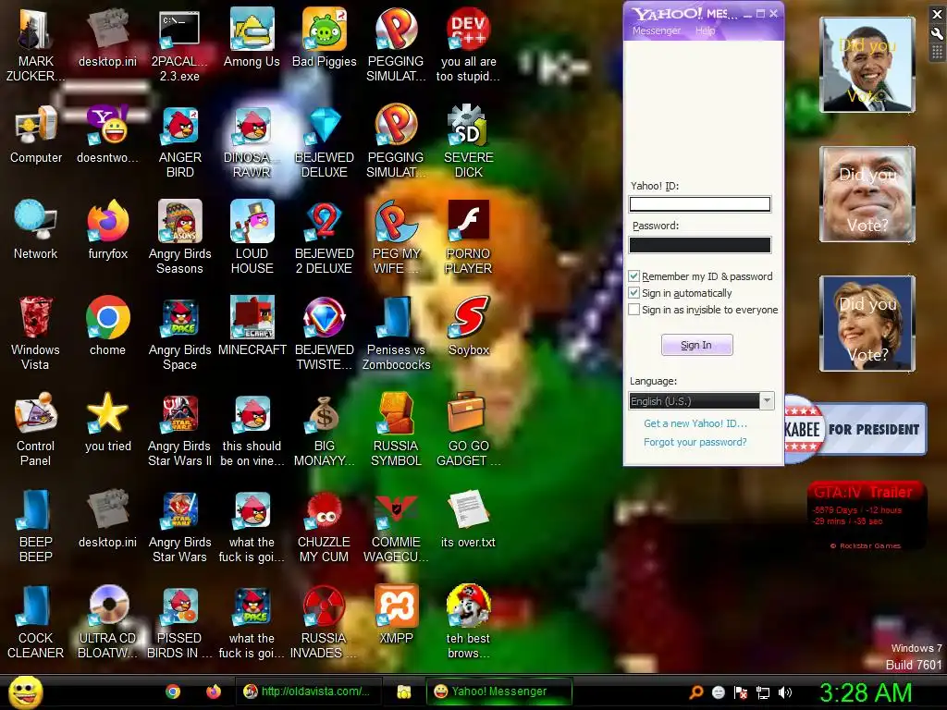Click the Sign In button
The height and width of the screenshot is (710, 947).
[x=697, y=345]
